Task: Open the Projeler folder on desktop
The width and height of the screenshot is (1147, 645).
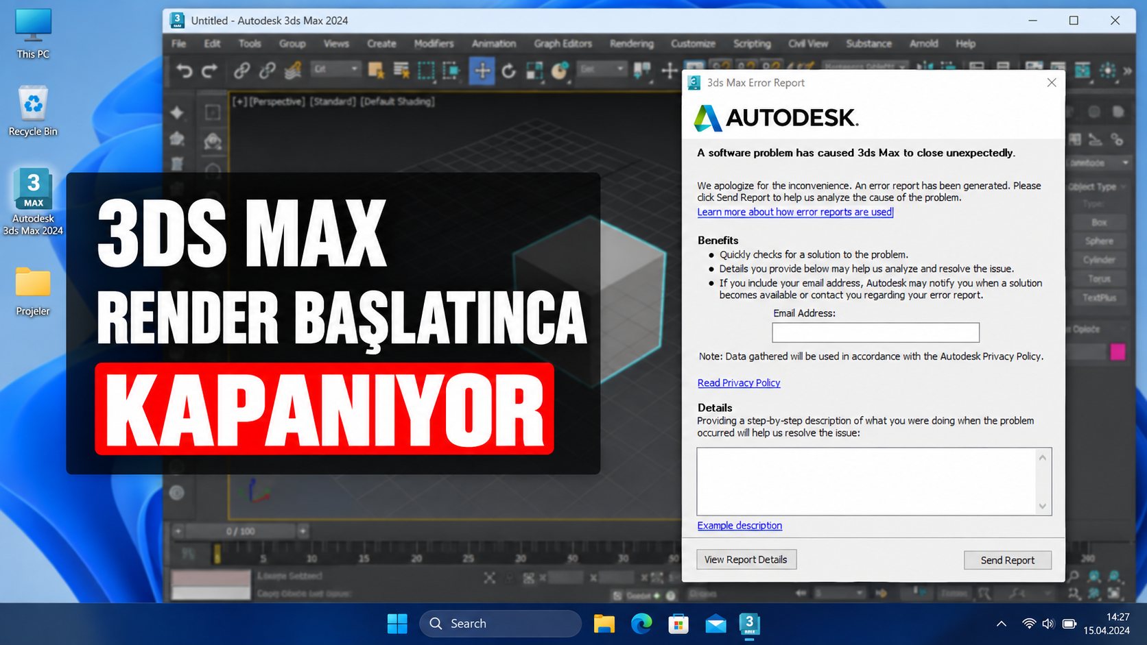Action: click(x=33, y=292)
